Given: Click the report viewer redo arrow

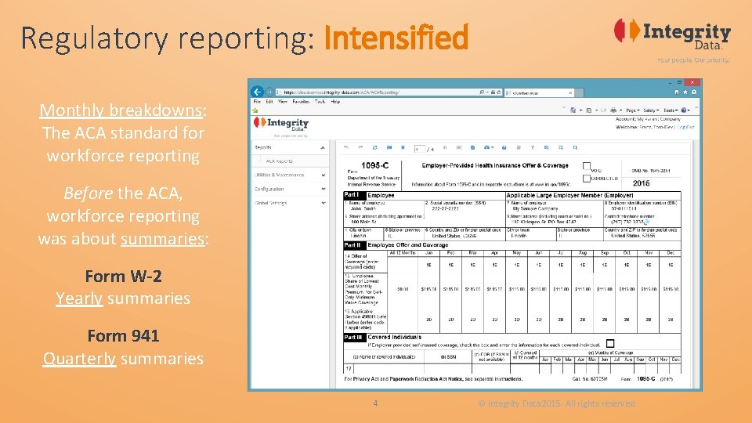Looking at the screenshot, I should tap(360, 148).
